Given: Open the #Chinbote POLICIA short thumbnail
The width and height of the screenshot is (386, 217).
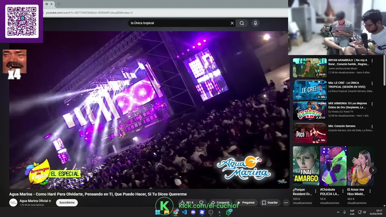Looking at the screenshot, I should pyautogui.click(x=333, y=166).
